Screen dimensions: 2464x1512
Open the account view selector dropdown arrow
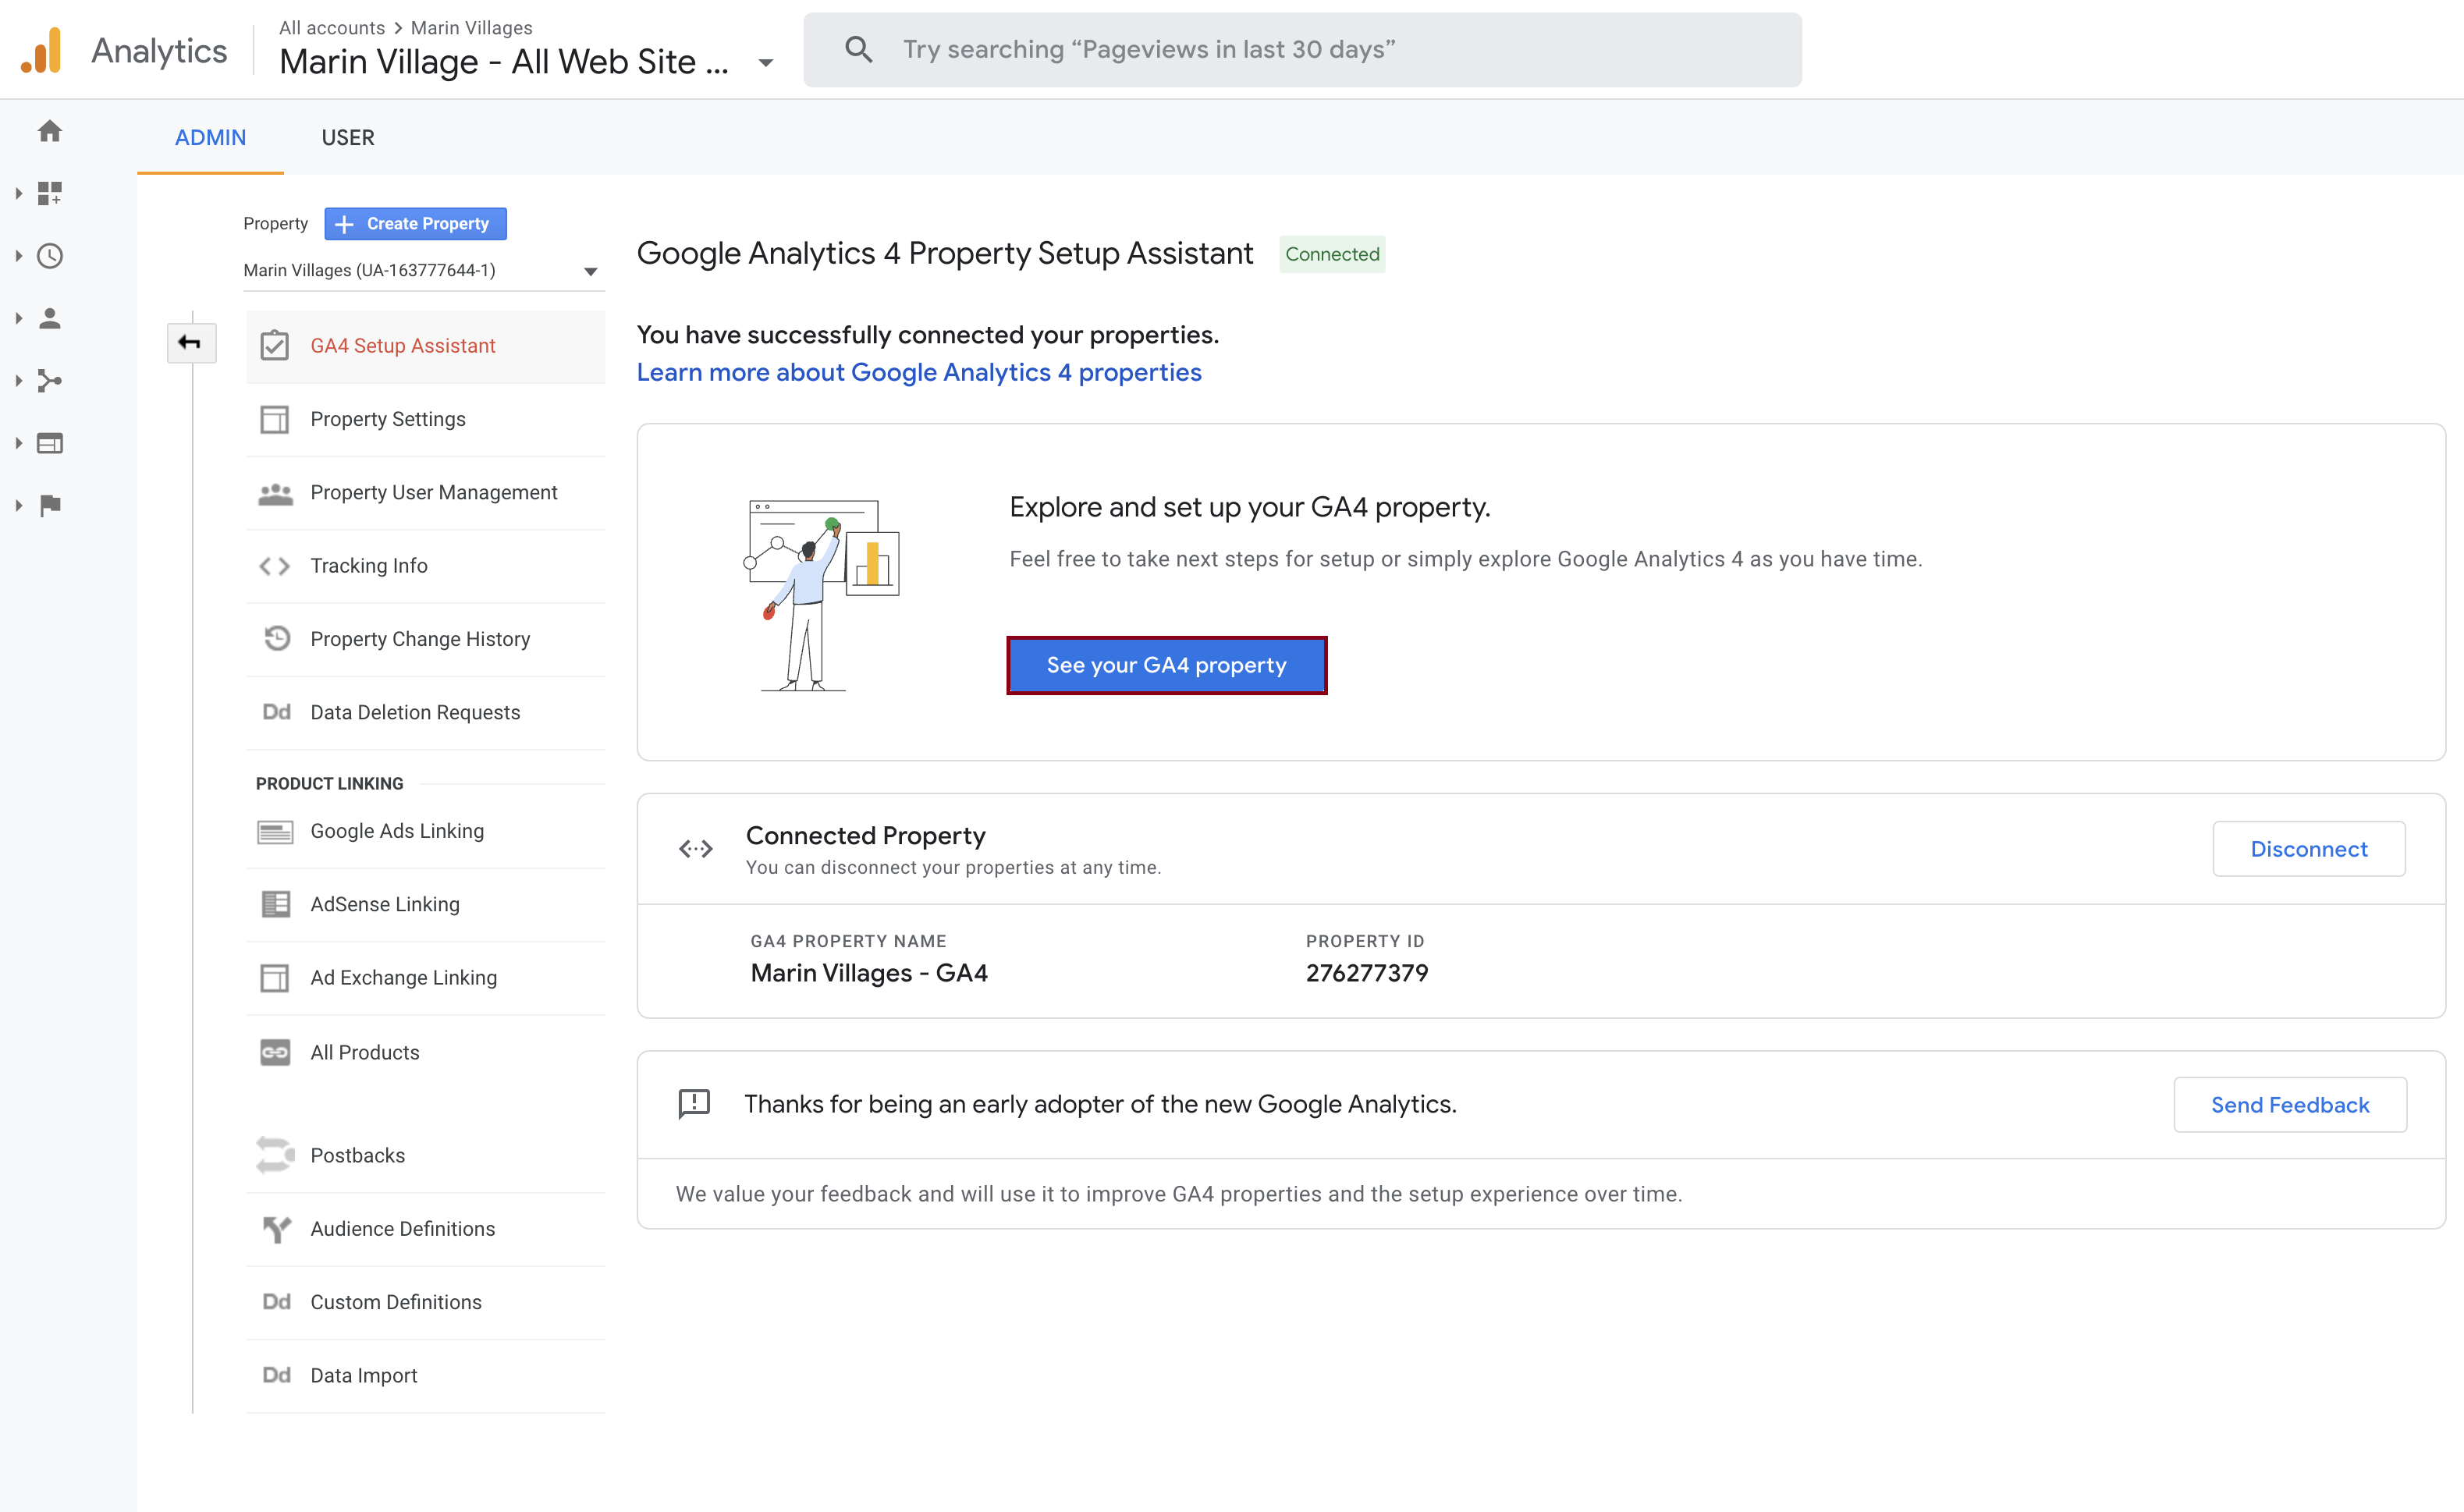pos(766,63)
